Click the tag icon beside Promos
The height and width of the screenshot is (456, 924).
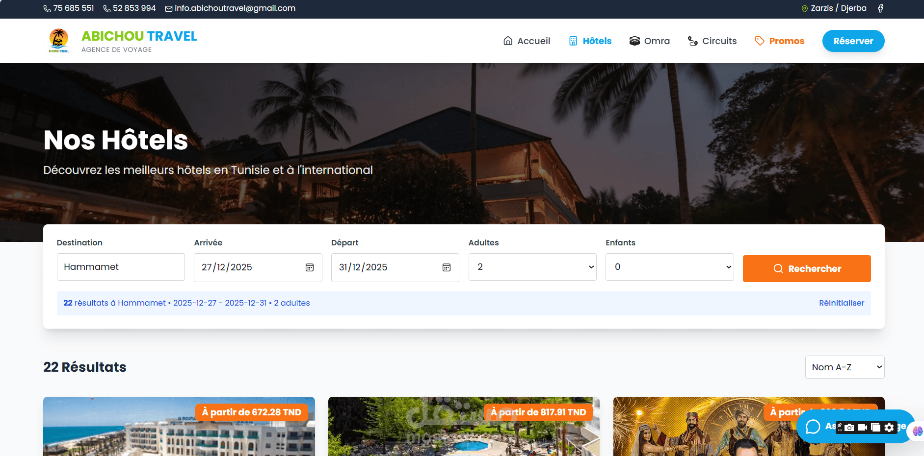point(760,41)
